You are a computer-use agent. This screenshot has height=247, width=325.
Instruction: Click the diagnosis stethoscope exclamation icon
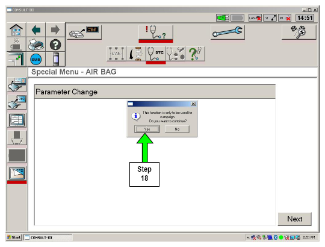(x=156, y=32)
